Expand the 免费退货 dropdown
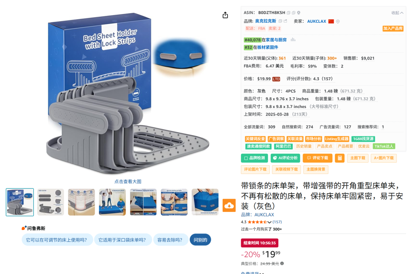409x274 pixels. (252, 273)
